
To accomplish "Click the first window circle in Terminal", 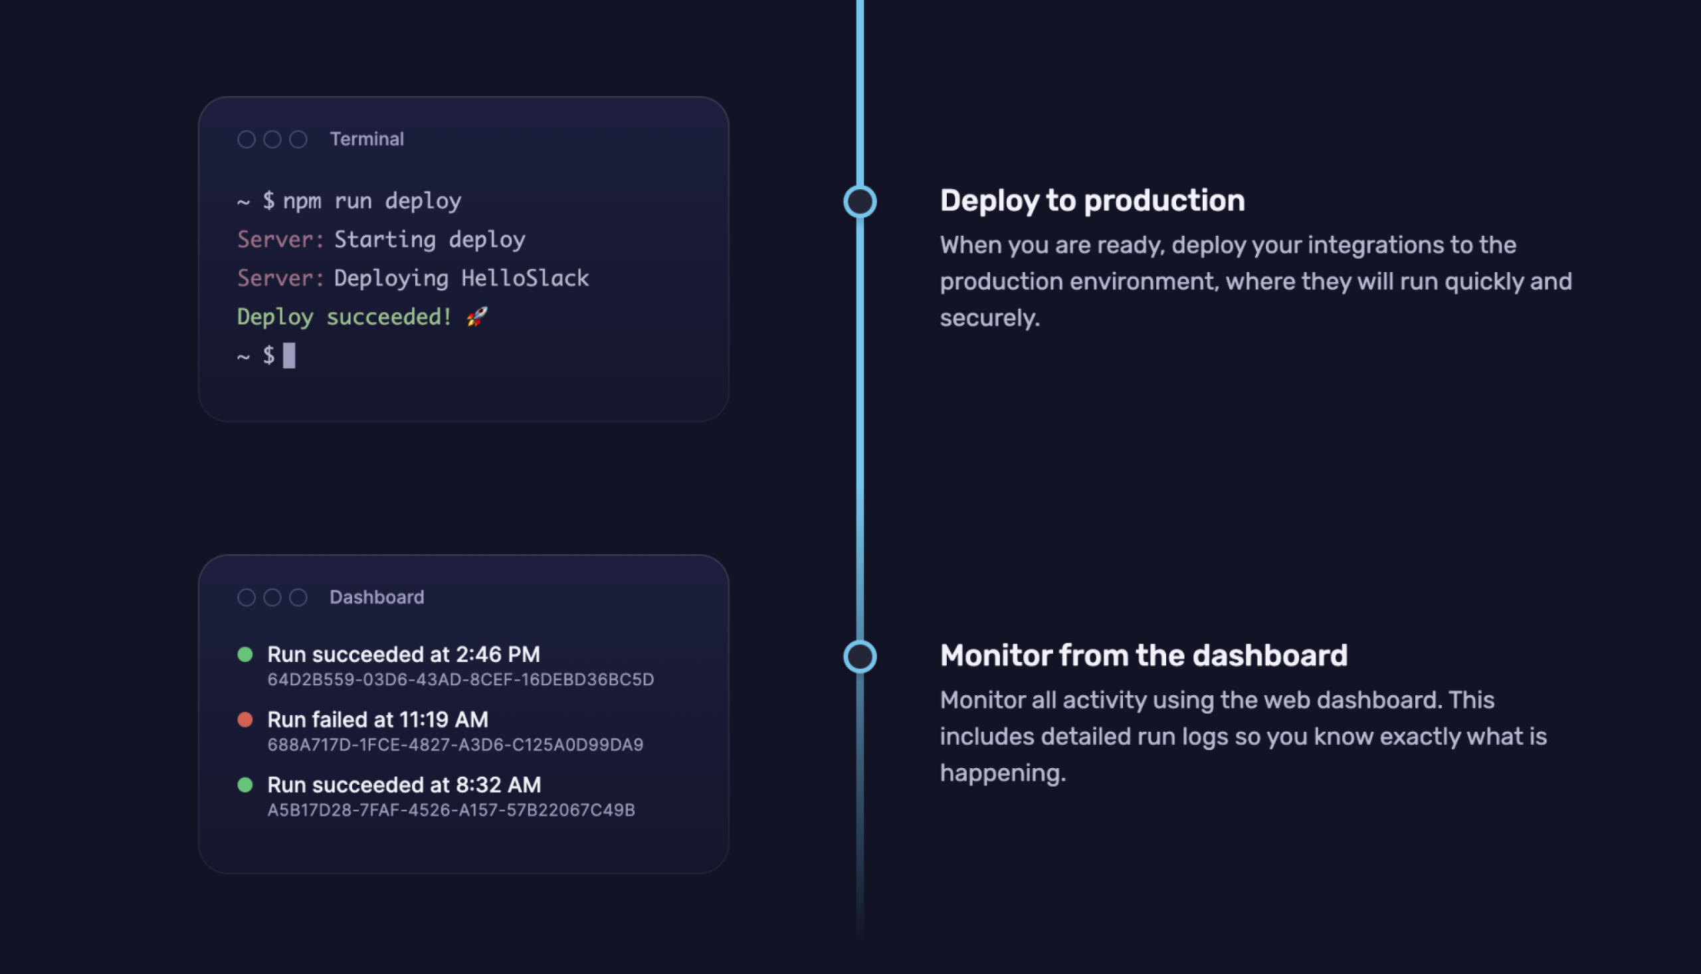I will (247, 139).
